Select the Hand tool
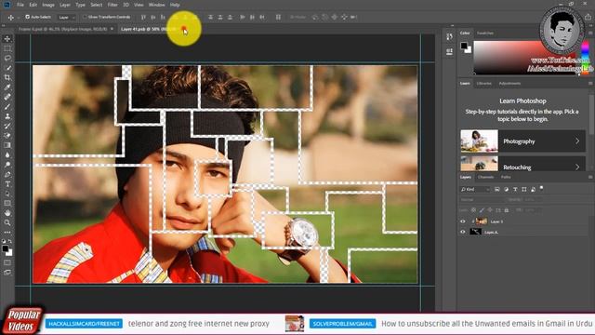The height and width of the screenshot is (335, 595). (7, 213)
